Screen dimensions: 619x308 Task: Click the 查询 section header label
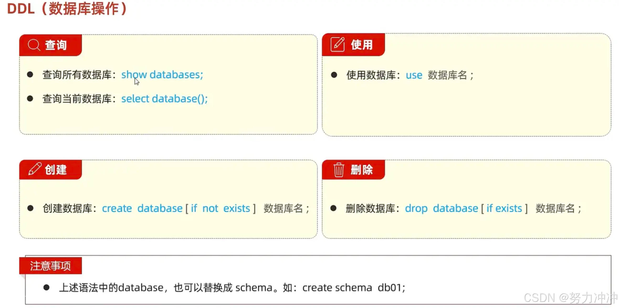point(56,45)
